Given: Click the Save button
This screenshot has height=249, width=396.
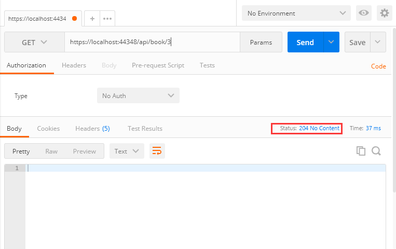Looking at the screenshot, I should (x=358, y=42).
